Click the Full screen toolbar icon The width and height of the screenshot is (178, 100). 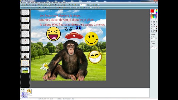click(98, 5)
